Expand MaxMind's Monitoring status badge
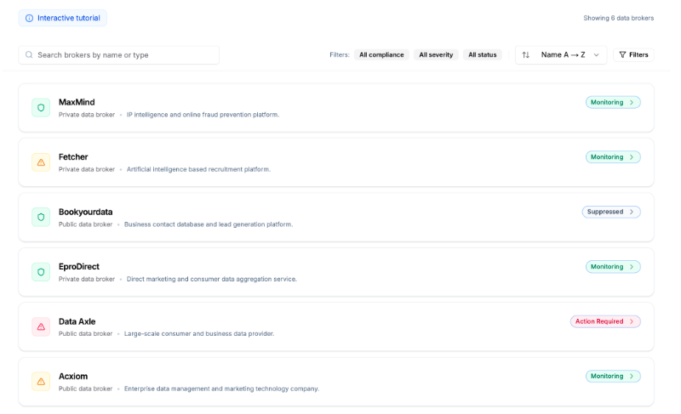 [x=613, y=102]
